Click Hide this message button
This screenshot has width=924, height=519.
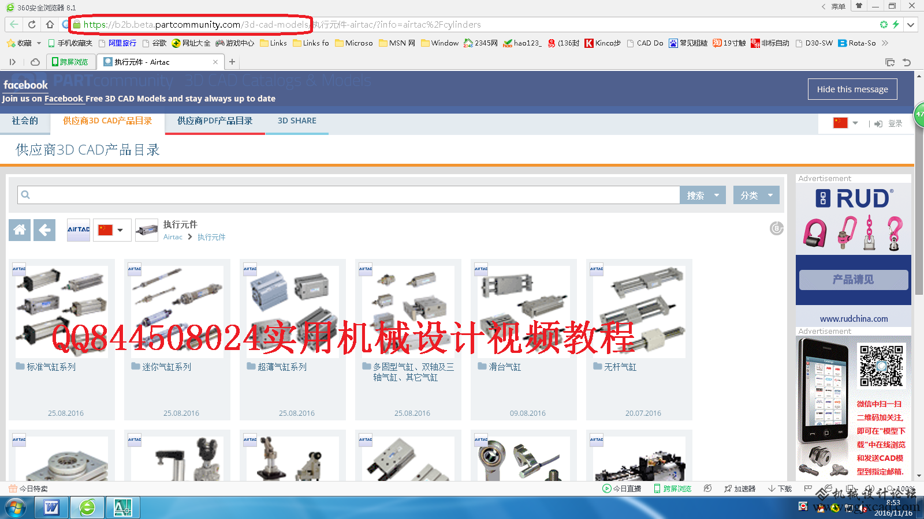(852, 89)
